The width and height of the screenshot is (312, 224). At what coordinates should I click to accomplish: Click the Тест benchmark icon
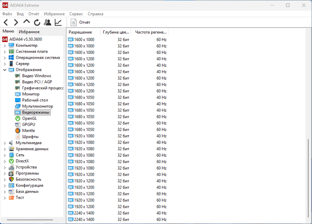click(x=11, y=198)
